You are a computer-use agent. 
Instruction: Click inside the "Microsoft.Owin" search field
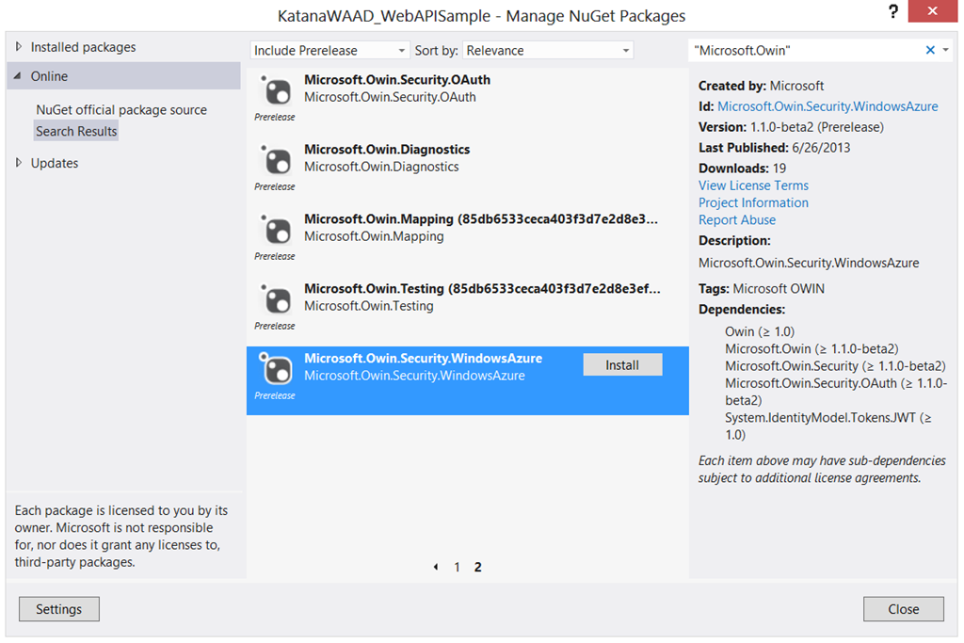(x=806, y=51)
